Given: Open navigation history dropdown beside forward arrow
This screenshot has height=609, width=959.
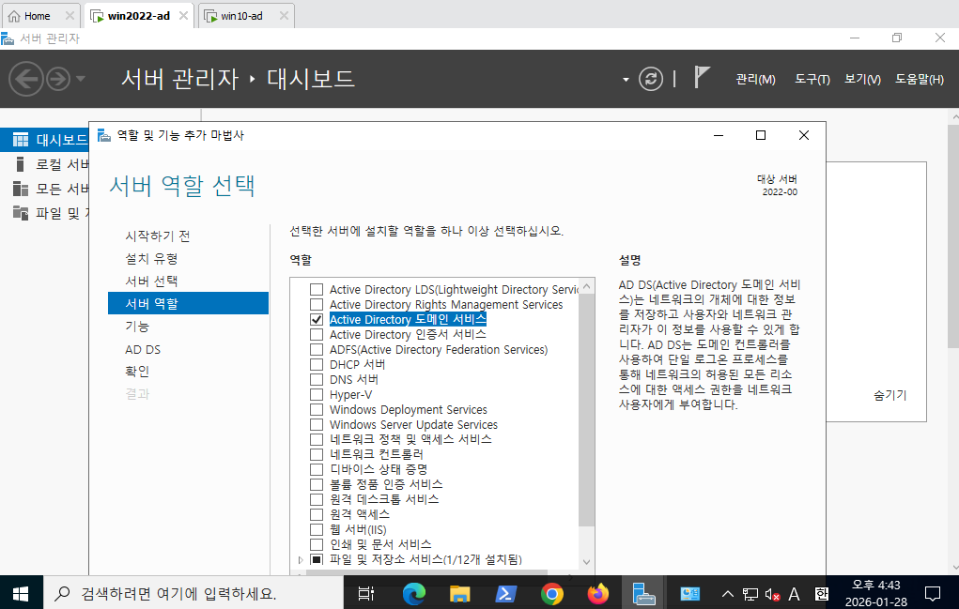Looking at the screenshot, I should (x=81, y=79).
